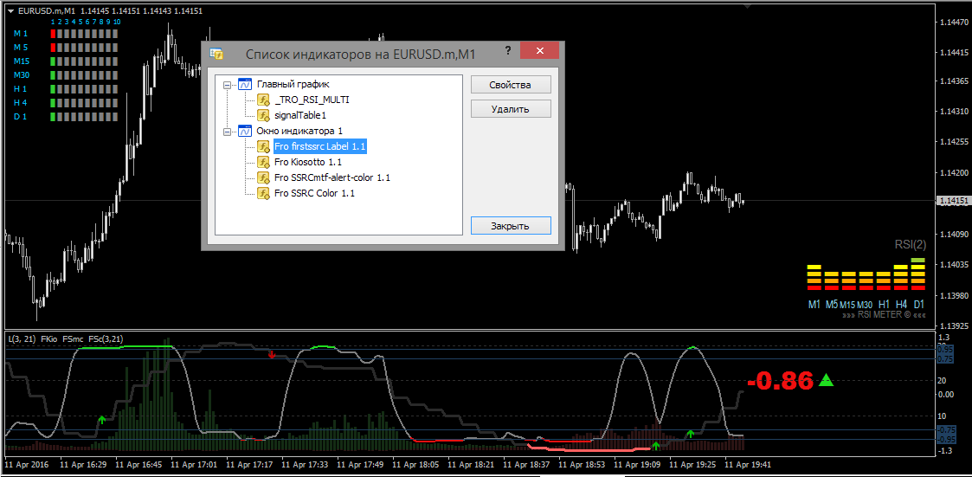Select Fro firstssrc Label 1.1 entry
The height and width of the screenshot is (477, 972).
[x=320, y=146]
